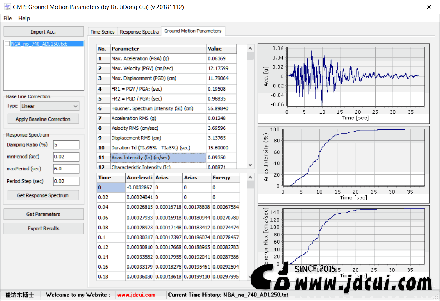Viewport: 440px width, 301px height.
Task: Select the data cell 0.00016718
Action: (x=168, y=207)
